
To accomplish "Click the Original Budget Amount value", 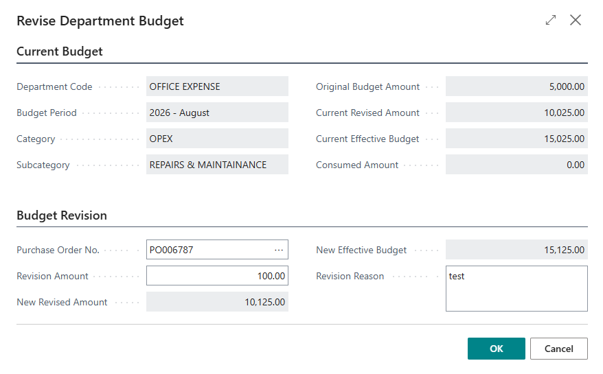I will pyautogui.click(x=516, y=86).
